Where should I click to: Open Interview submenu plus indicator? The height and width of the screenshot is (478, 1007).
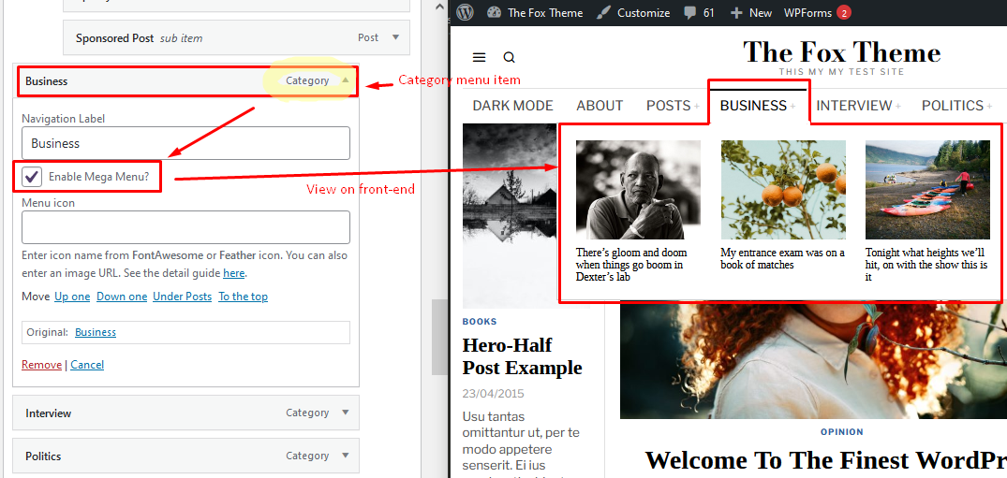coord(898,107)
